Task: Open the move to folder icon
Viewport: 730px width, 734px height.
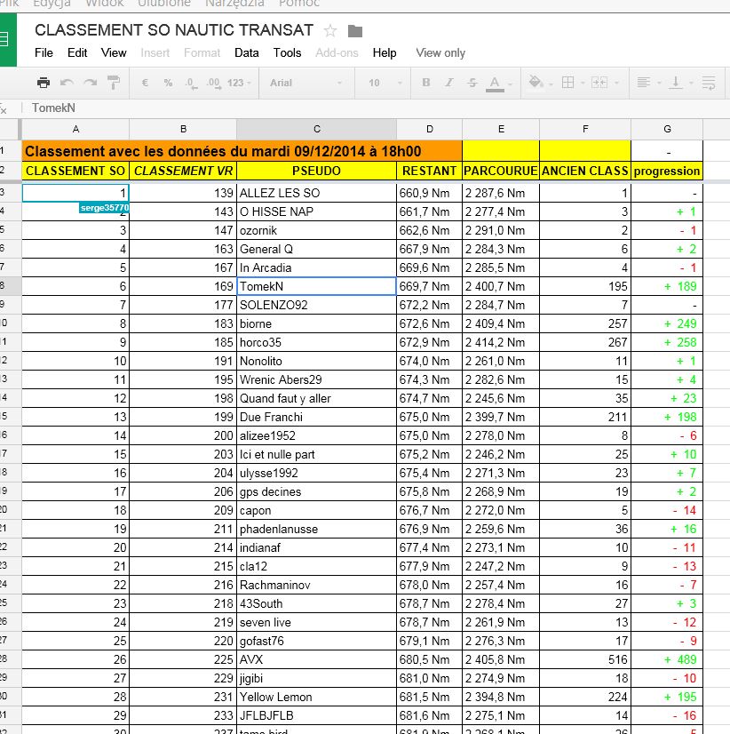Action: coord(355,31)
